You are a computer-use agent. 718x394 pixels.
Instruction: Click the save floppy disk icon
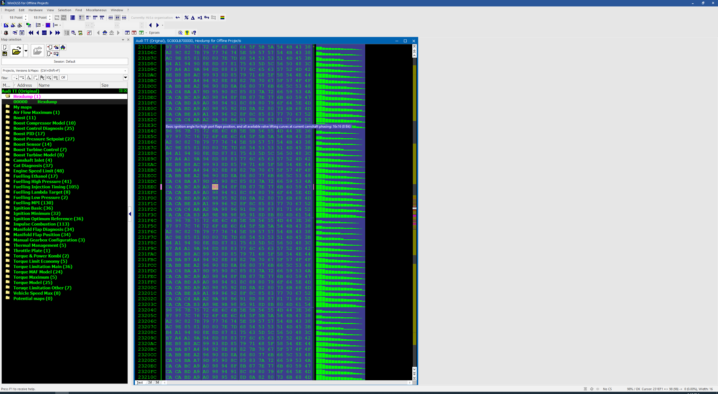pos(5,54)
